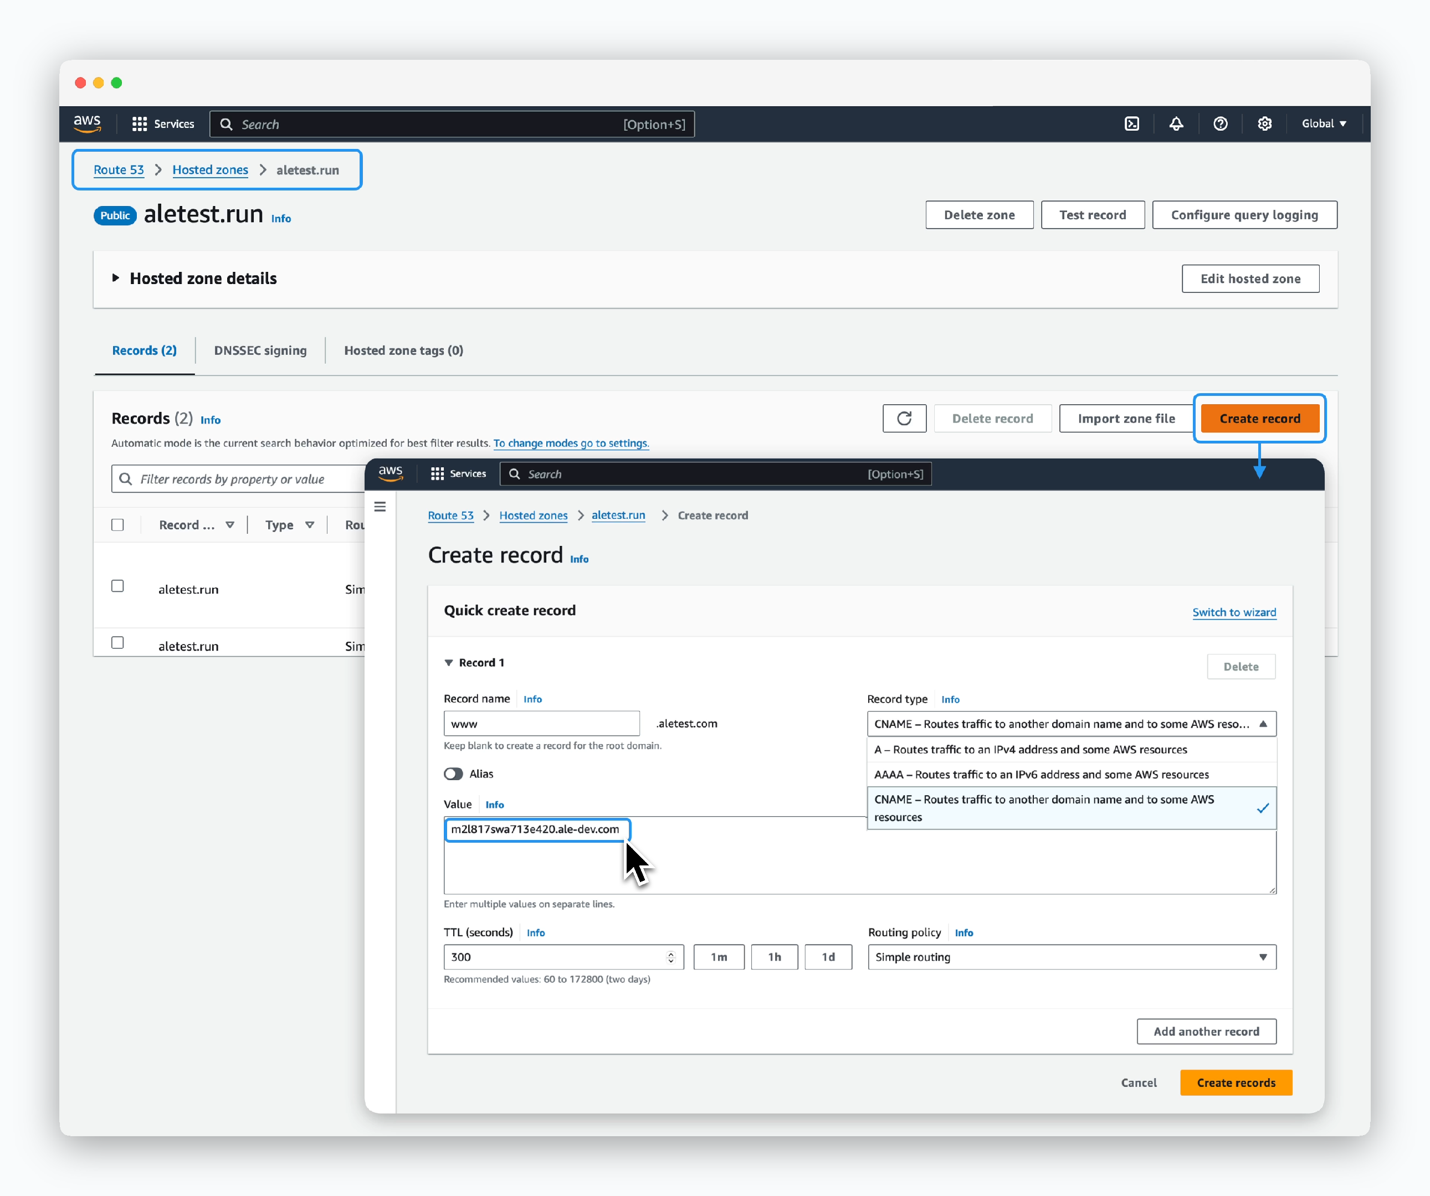This screenshot has width=1430, height=1196.
Task: Open the hamburger side navigation menu
Action: [380, 507]
